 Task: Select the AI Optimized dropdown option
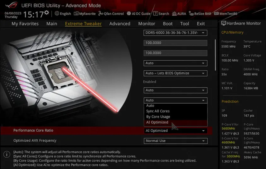pyautogui.click(x=157, y=122)
